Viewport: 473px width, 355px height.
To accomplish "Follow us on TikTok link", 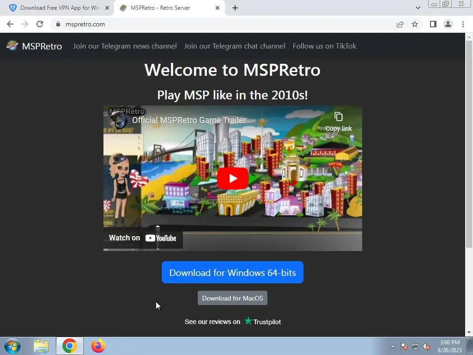I will [x=324, y=46].
